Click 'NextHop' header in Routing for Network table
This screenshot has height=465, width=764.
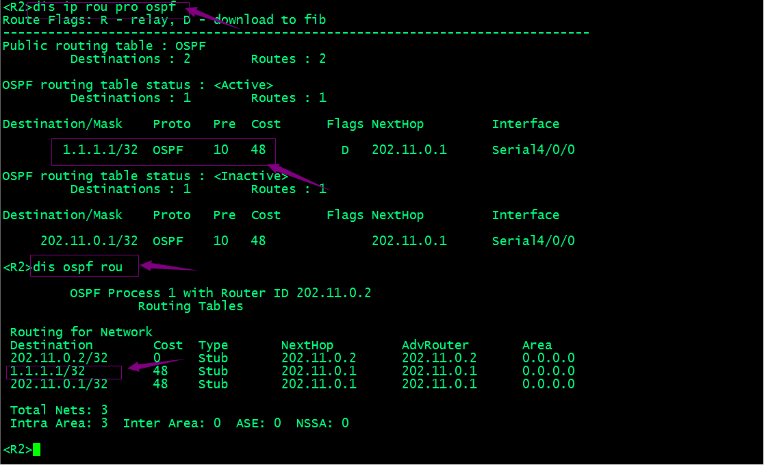click(307, 345)
